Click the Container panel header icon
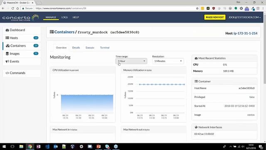This screenshot has height=150, width=266. 196,82
